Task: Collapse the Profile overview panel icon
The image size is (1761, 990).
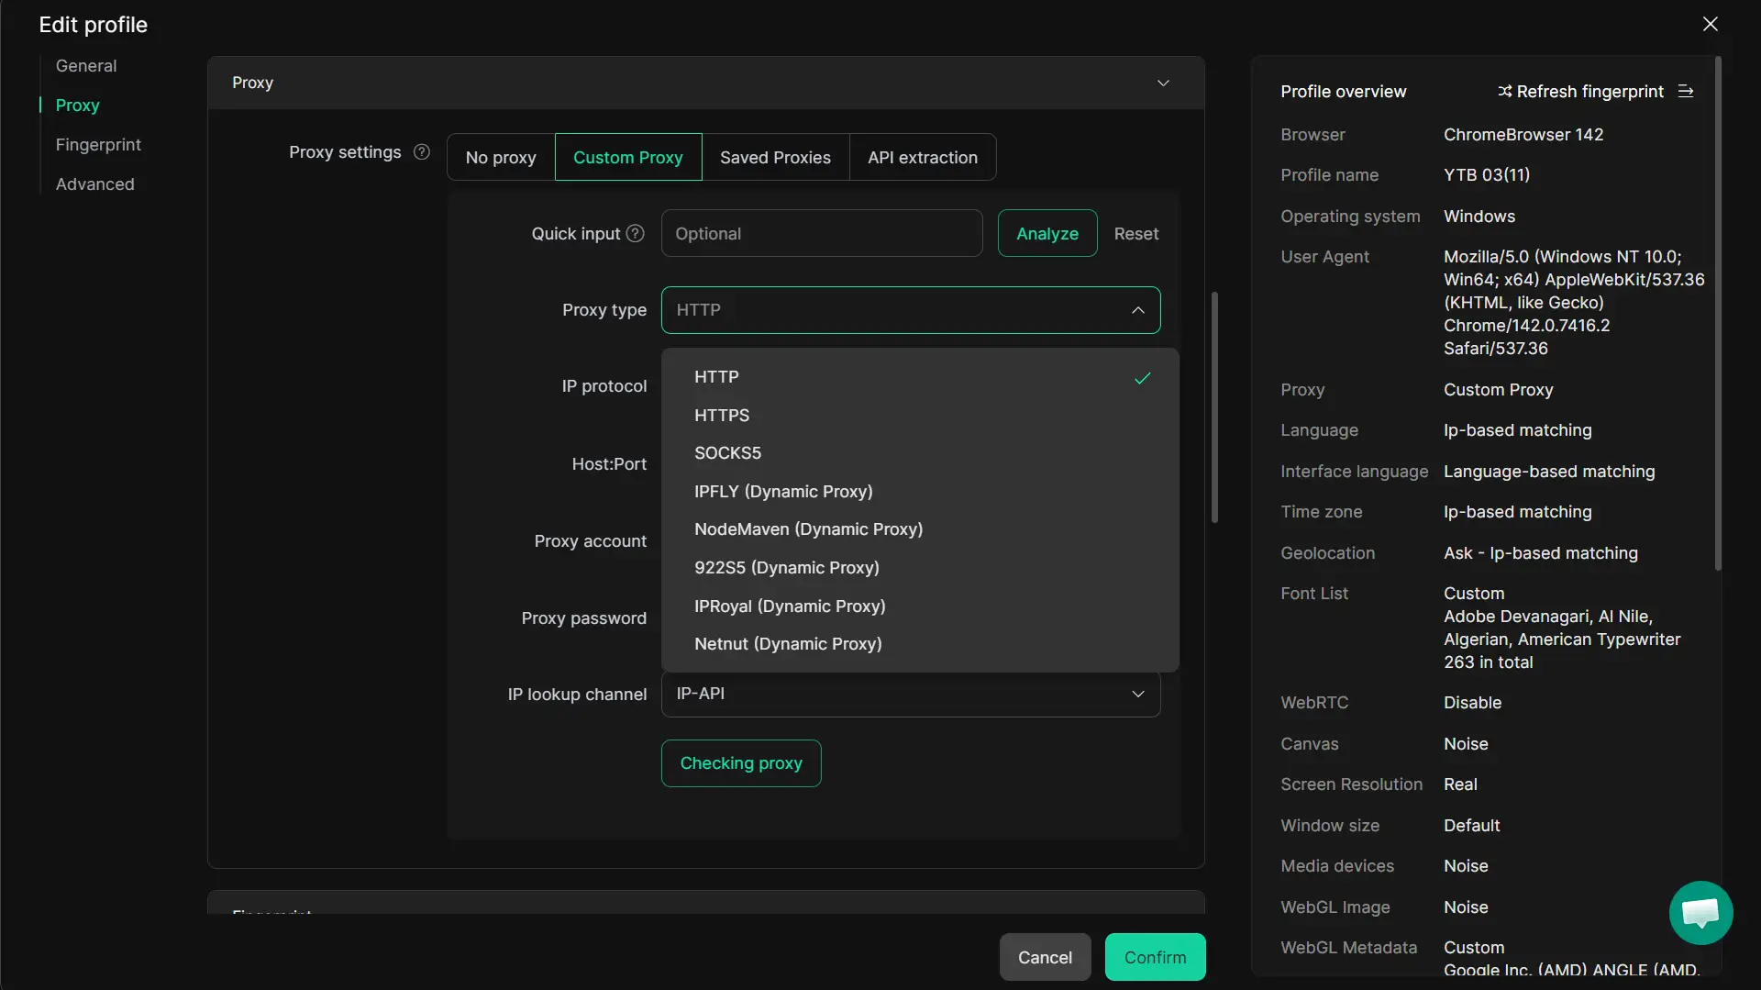Action: (1685, 92)
